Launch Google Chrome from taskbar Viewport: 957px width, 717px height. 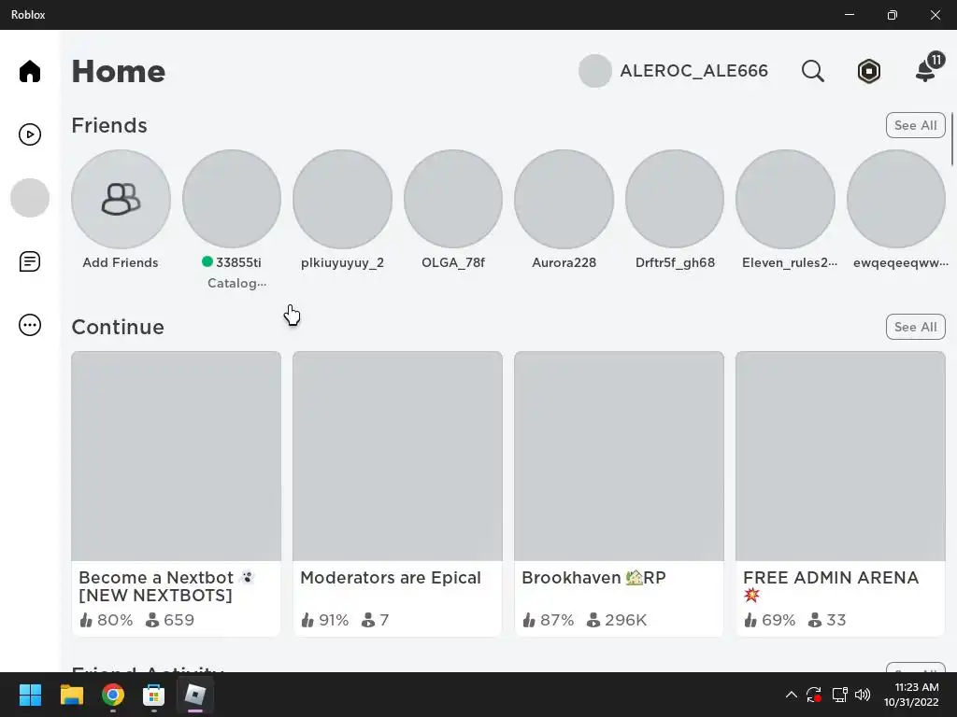click(113, 695)
